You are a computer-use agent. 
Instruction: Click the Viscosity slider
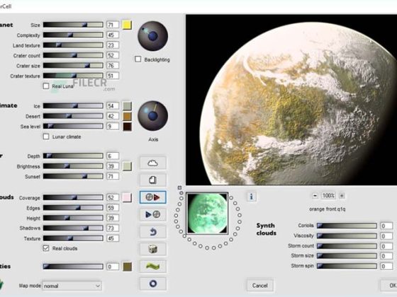347,236
